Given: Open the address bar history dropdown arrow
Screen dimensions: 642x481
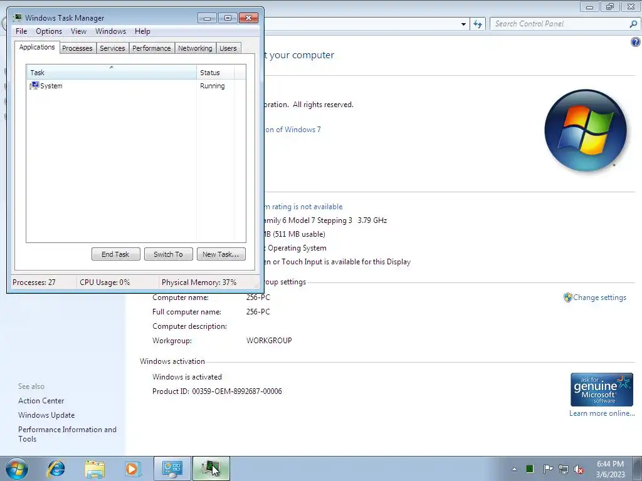Looking at the screenshot, I should (x=463, y=24).
